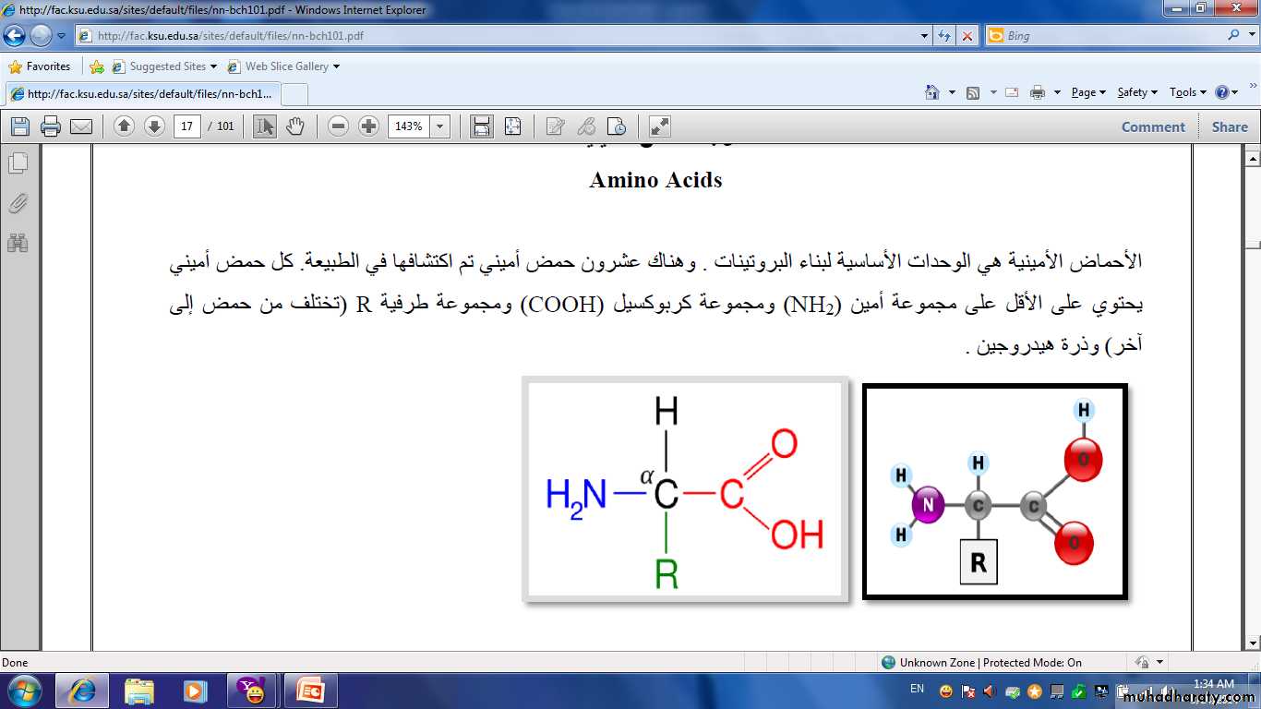Open the 143% zoom level dropdown
The image size is (1261, 709).
click(x=440, y=126)
